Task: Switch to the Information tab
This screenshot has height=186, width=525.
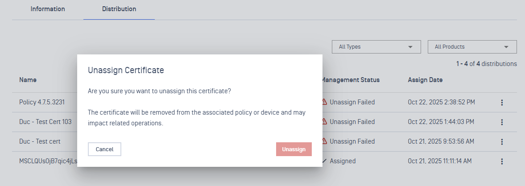Action: click(x=48, y=9)
